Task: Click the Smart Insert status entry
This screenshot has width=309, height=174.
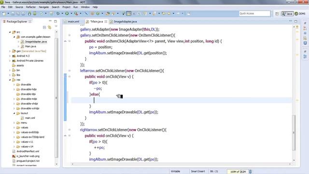Action: coord(198,172)
